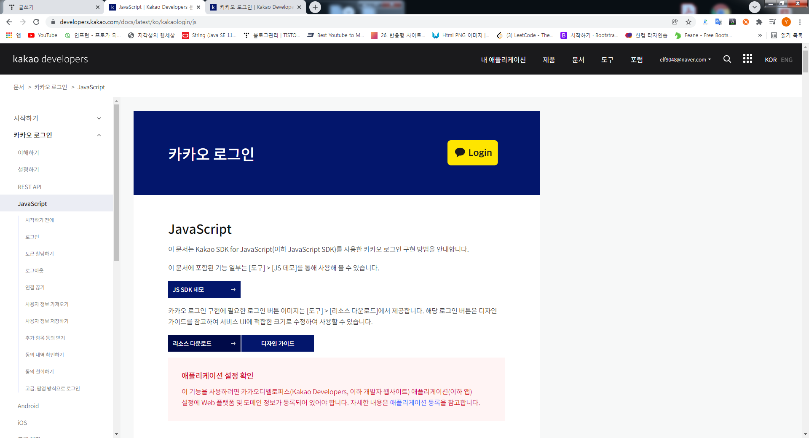Open the YouTube bookmark
The image size is (809, 438).
43,35
